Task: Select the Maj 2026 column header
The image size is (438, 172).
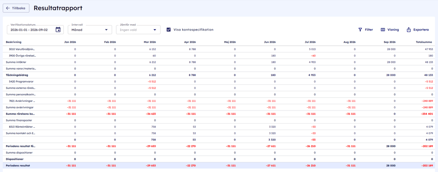Action: click(x=230, y=42)
